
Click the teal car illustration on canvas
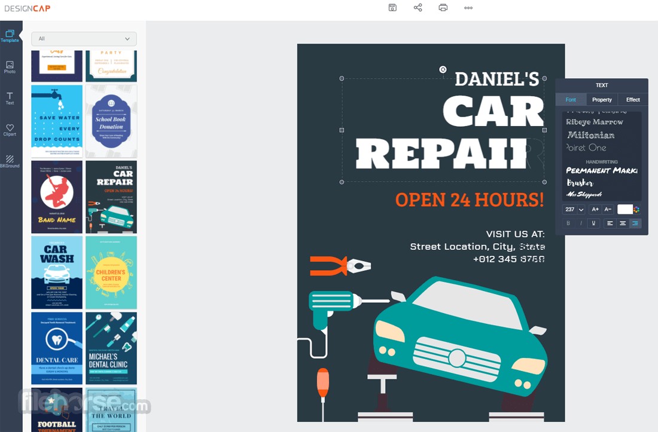pos(460,335)
